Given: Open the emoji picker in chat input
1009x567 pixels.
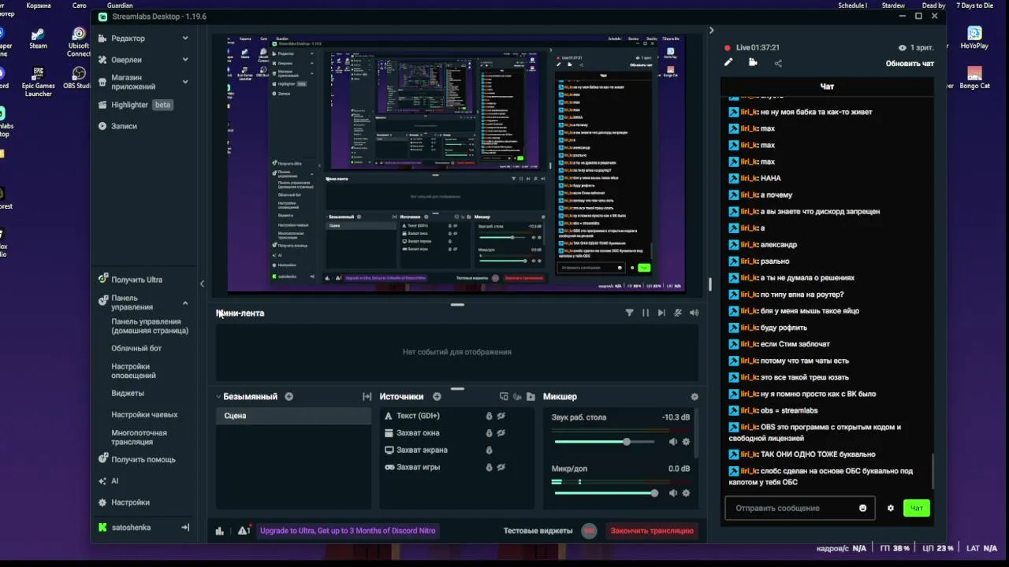Looking at the screenshot, I should [862, 508].
